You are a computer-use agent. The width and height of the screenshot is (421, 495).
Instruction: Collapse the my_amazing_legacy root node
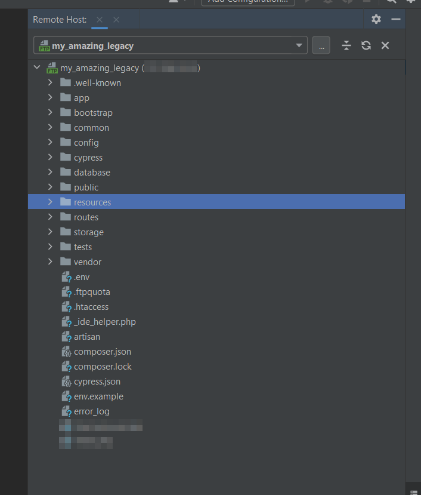click(38, 68)
